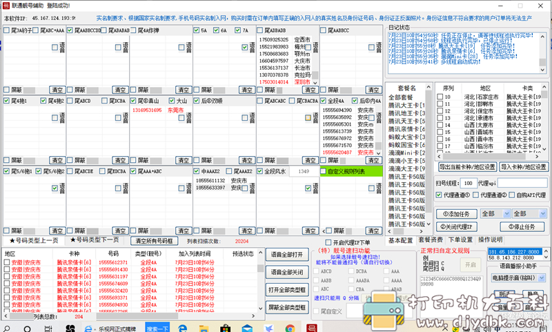Screen dimensions: 552x332
Task: Click the log panel scroll-down arrow
Action: pyautogui.click(x=543, y=70)
